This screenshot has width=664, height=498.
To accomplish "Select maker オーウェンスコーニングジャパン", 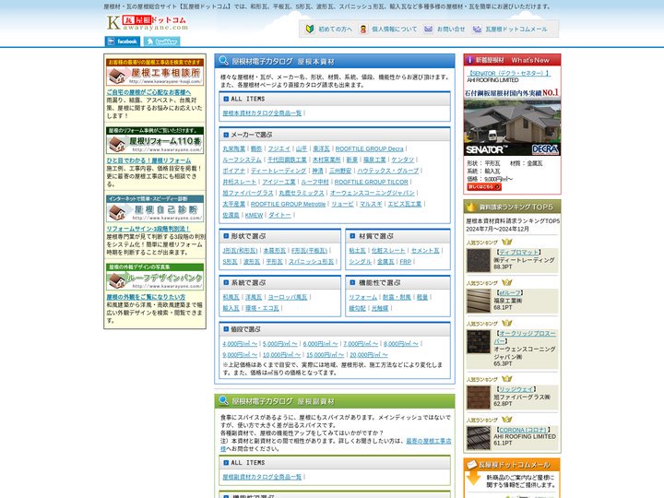I will point(373,193).
